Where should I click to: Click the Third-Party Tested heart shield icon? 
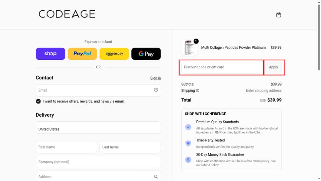188,143
